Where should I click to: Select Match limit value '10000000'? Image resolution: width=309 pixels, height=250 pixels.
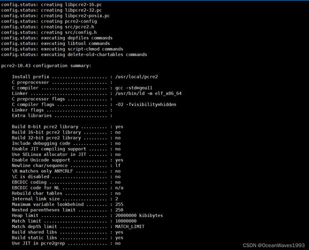pos(126,221)
